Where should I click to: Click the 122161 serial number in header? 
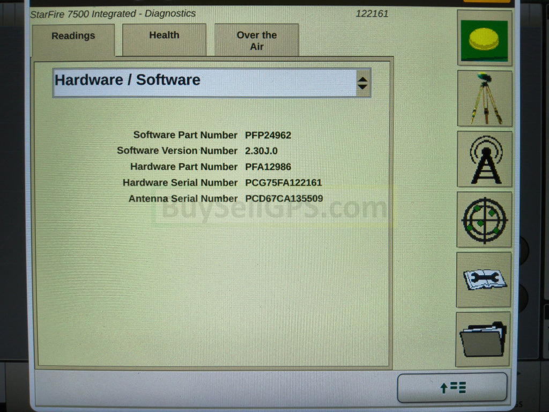pyautogui.click(x=372, y=14)
